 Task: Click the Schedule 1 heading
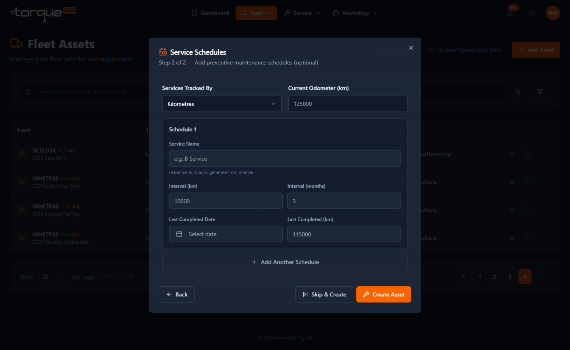pyautogui.click(x=182, y=129)
